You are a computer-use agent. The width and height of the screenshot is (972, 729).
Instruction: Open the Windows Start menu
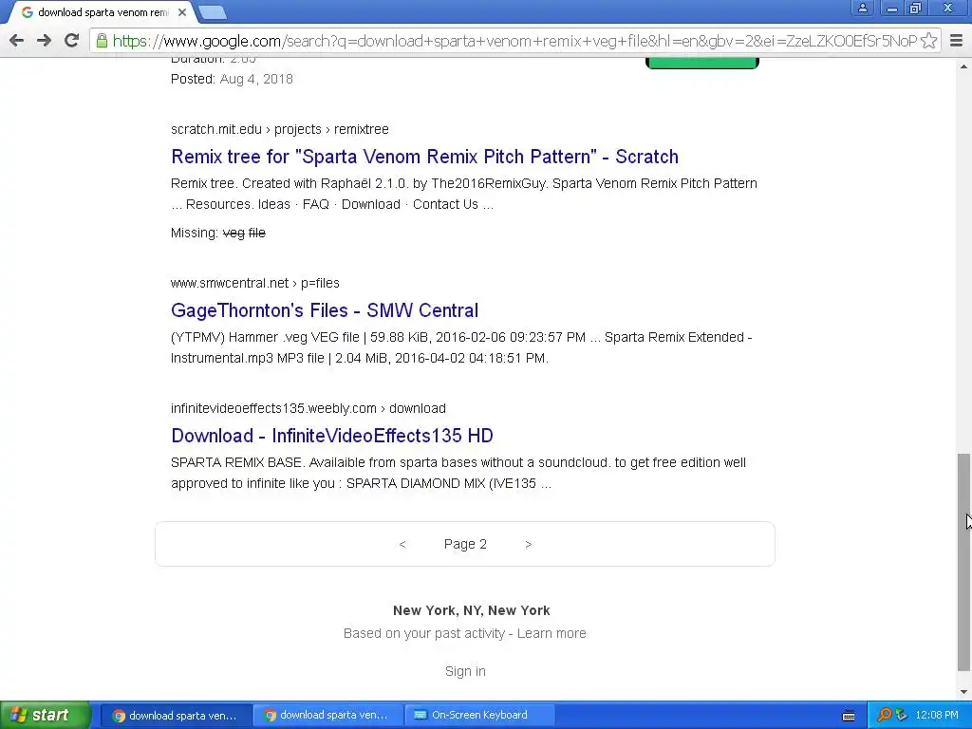[46, 715]
